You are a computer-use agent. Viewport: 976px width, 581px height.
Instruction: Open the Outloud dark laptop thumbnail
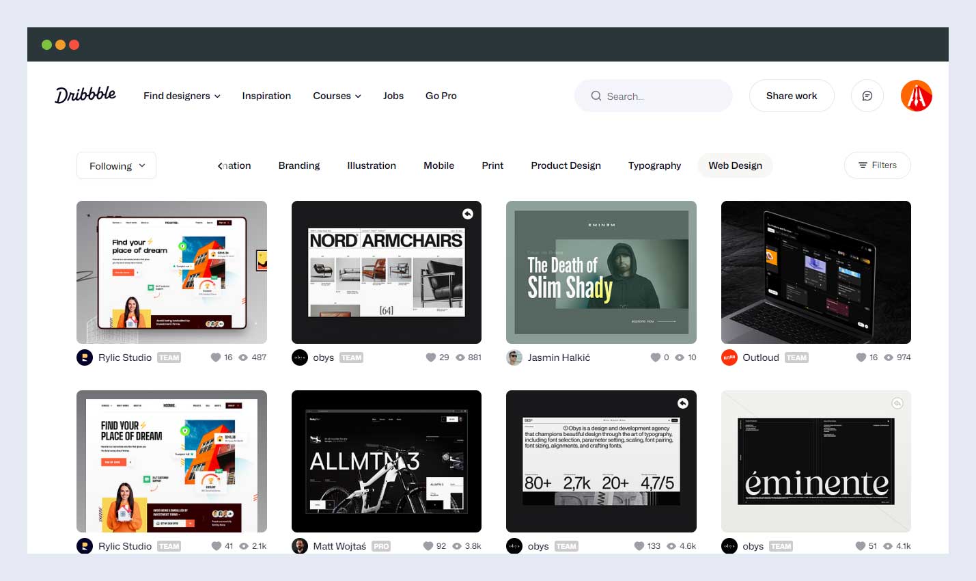(x=816, y=272)
